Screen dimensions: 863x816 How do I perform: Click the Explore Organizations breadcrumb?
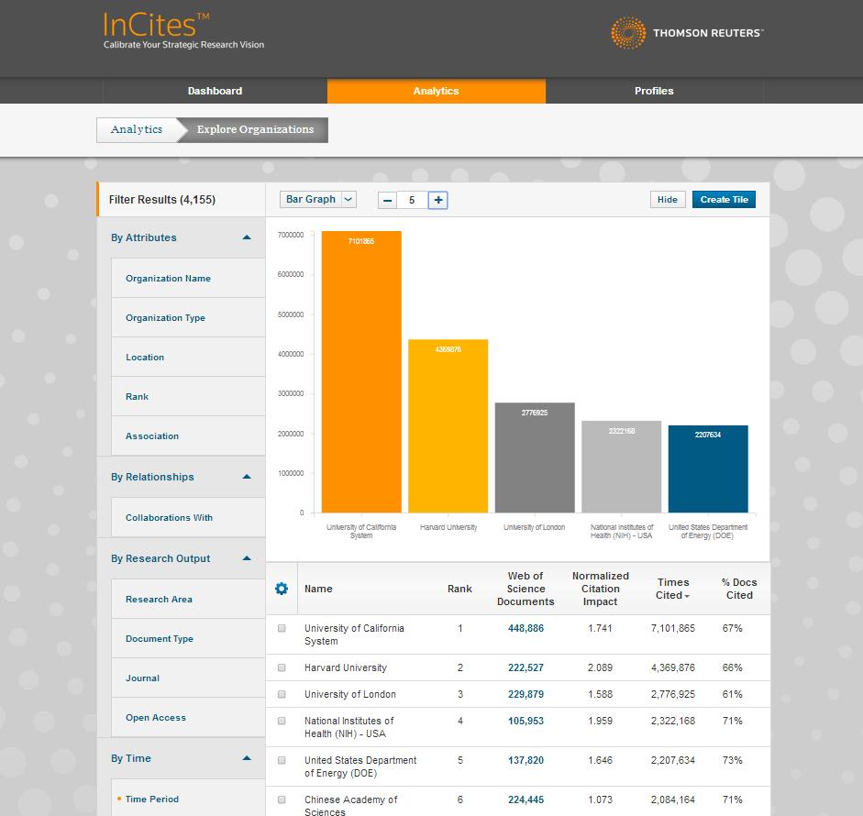tap(255, 130)
